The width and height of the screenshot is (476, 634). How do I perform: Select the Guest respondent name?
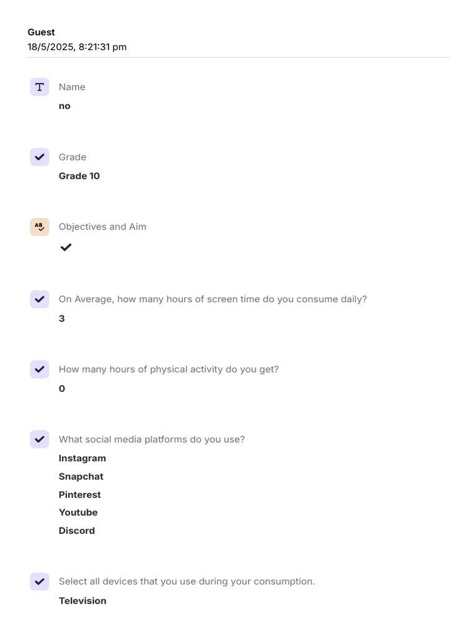42,32
